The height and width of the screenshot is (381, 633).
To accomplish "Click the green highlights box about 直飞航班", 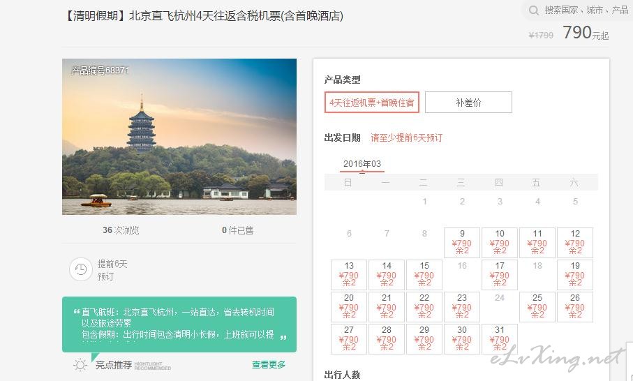I will 179,324.
